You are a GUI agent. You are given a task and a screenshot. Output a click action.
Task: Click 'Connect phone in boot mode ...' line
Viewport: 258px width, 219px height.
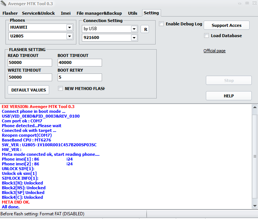pyautogui.click(x=33, y=111)
